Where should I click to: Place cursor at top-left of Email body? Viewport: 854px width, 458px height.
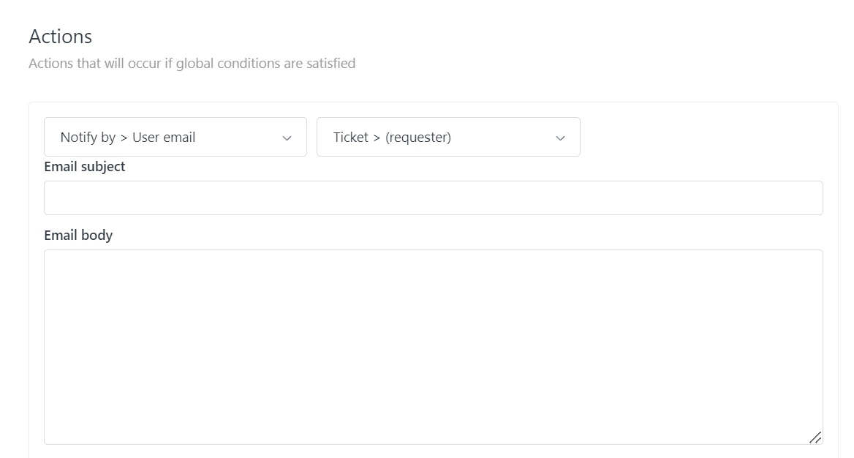(x=55, y=260)
